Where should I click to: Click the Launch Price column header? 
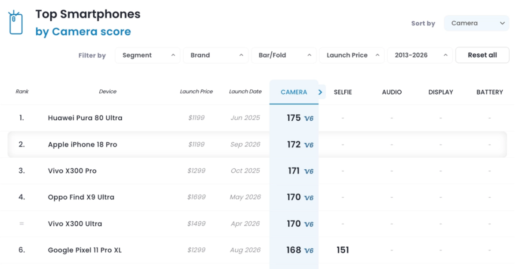coord(196,92)
